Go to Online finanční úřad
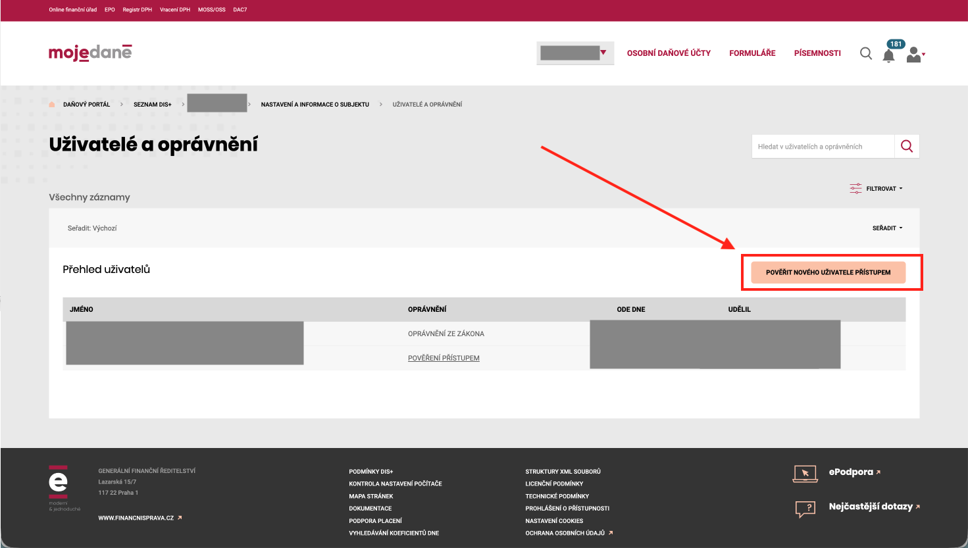 [x=73, y=10]
